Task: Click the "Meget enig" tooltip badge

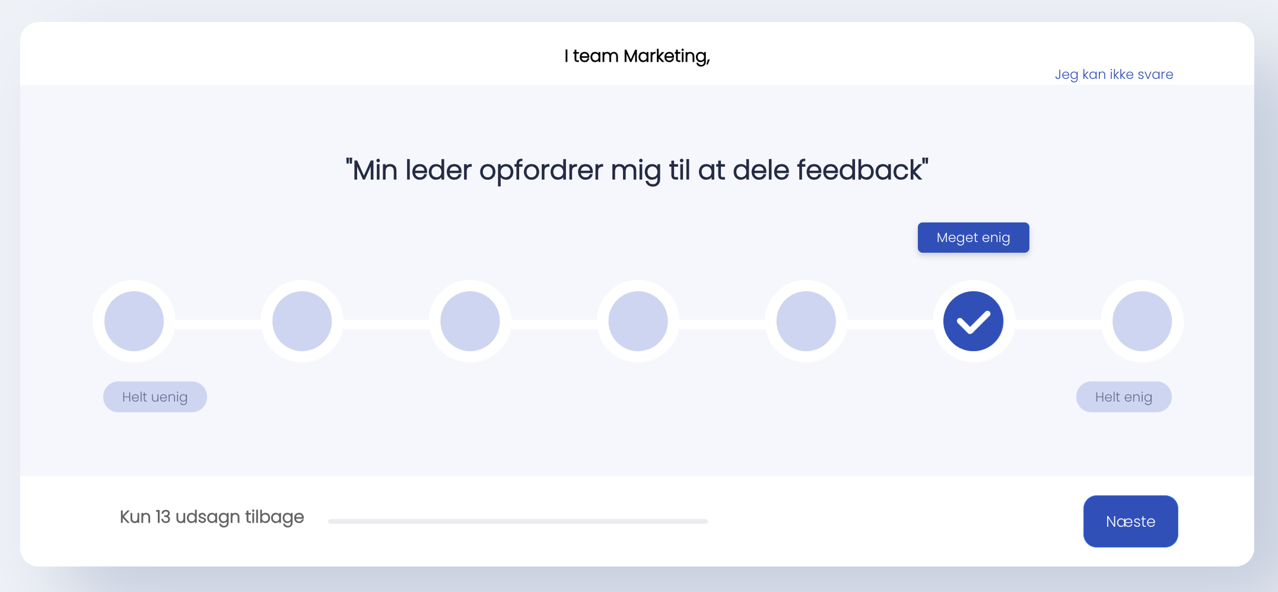Action: 973,238
